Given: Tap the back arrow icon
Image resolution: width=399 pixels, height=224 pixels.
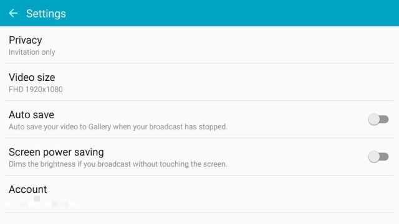Looking at the screenshot, I should click(13, 13).
